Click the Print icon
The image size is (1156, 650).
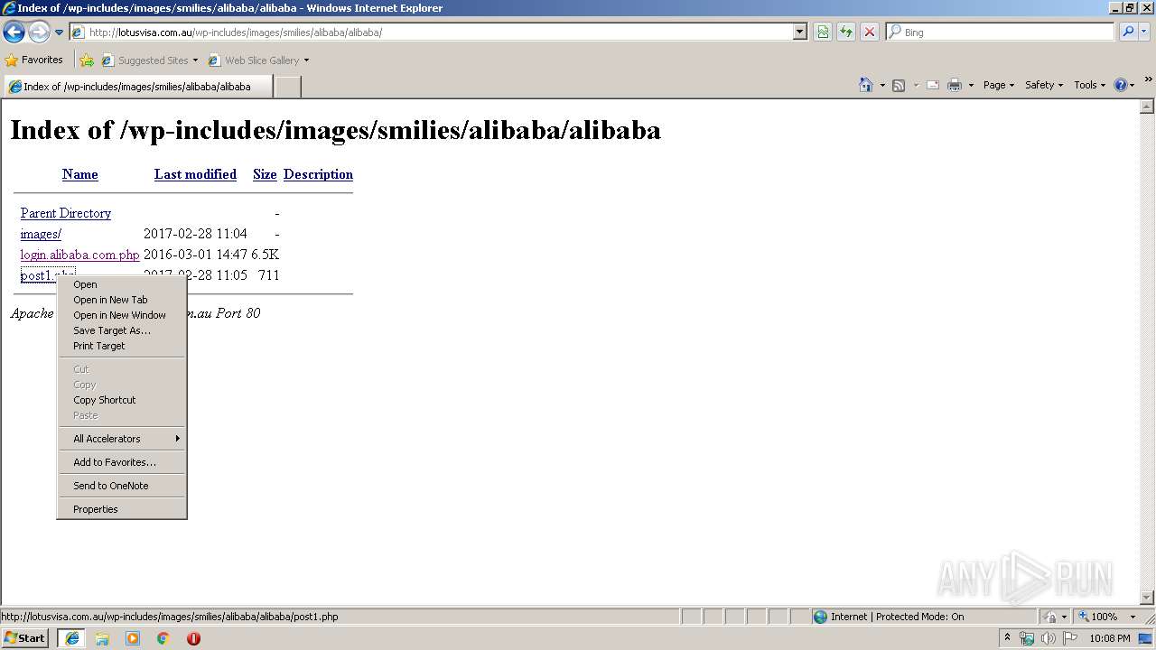click(x=954, y=85)
